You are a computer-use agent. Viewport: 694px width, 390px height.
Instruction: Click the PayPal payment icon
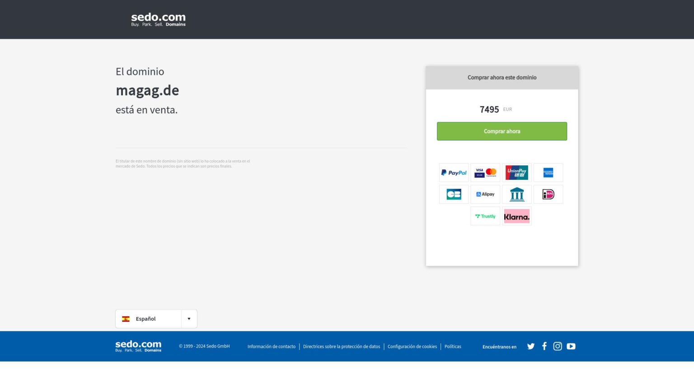coord(454,172)
